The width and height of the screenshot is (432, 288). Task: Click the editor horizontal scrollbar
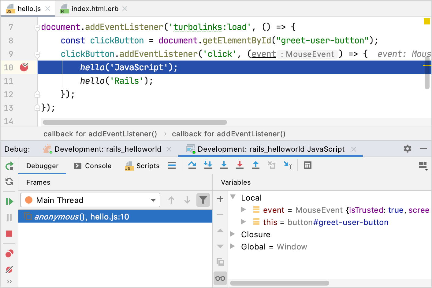[135, 122]
